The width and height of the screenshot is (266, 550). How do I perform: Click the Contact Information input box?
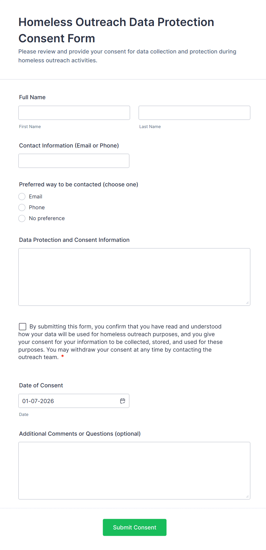tap(74, 161)
